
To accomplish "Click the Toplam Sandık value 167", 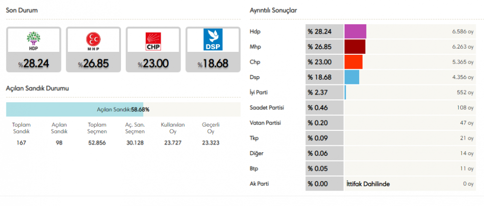I will coord(21,143).
